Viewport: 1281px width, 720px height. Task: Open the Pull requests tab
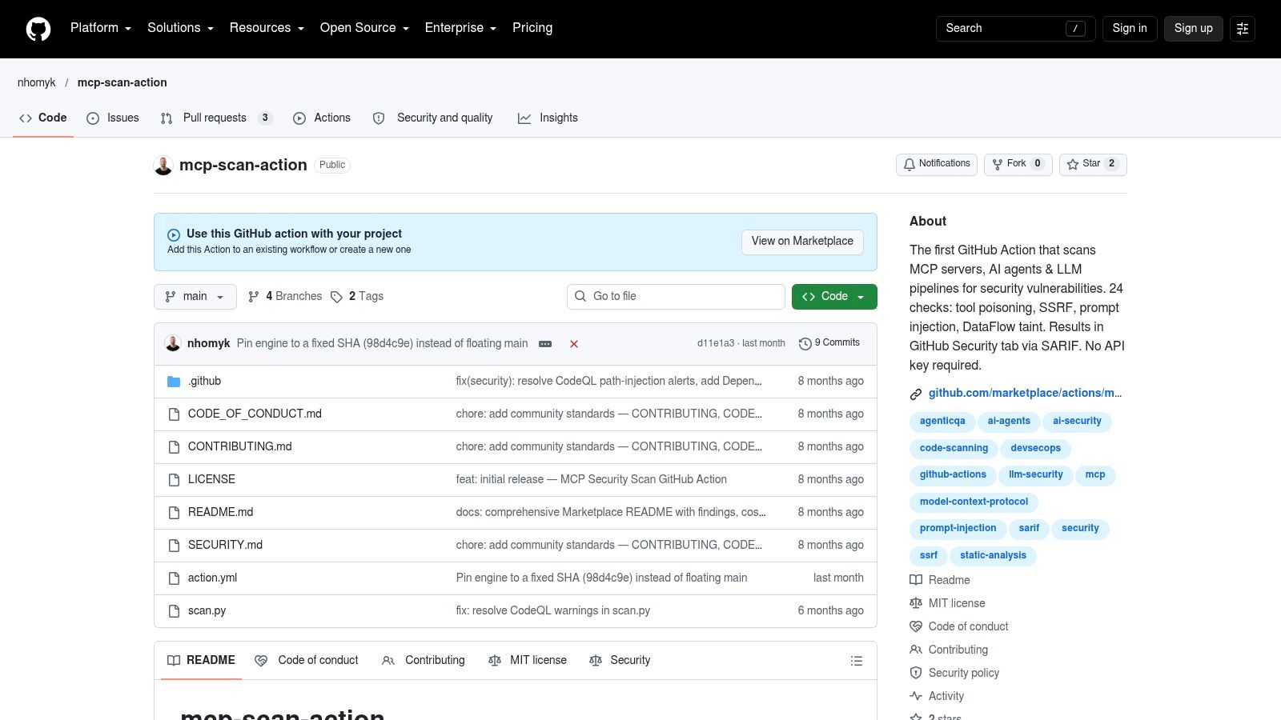pos(216,118)
